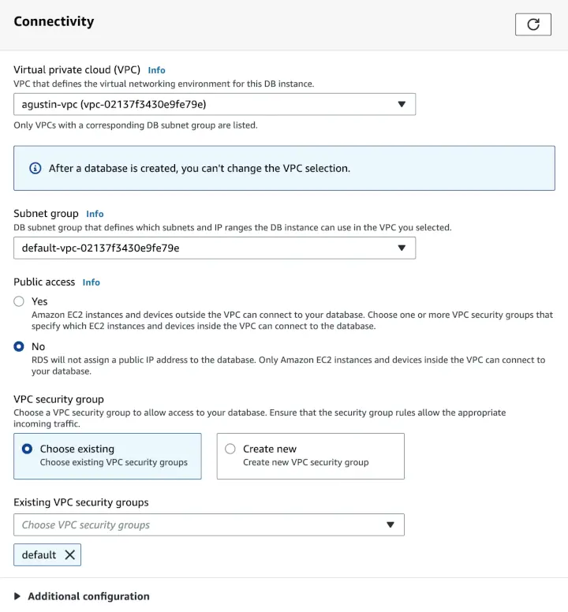
Task: Select the Choose existing security group option
Action: click(x=28, y=449)
